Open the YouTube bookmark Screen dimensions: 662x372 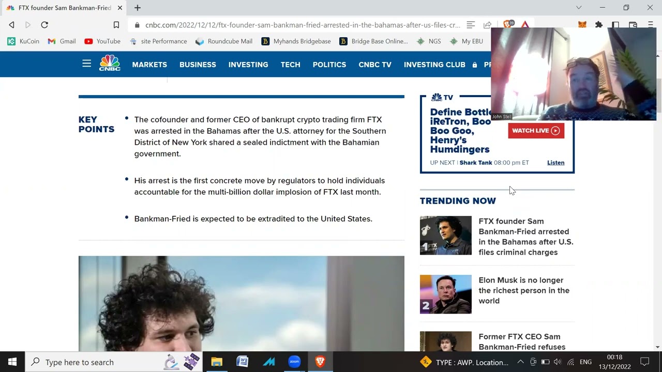click(x=102, y=41)
